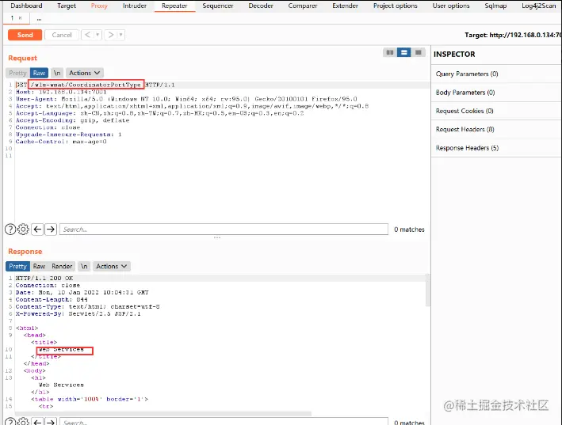Screen dimensions: 562x425
Task: Click the HTTP/1.1 200 OK status line
Action: 44,278
